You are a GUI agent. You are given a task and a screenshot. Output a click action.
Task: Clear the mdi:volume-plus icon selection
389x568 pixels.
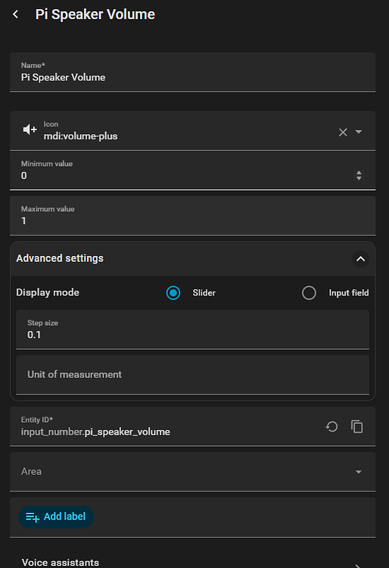click(343, 133)
